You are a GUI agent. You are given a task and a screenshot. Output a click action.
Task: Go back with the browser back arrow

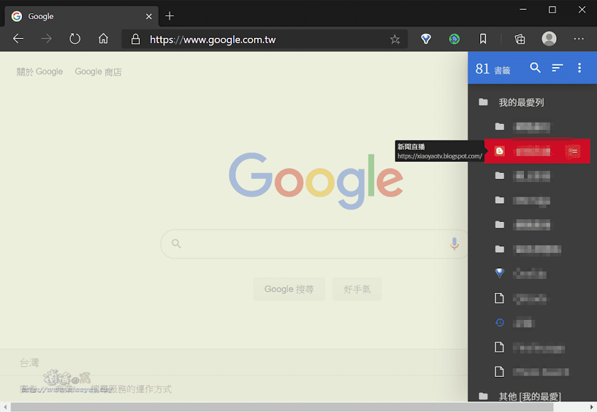pyautogui.click(x=19, y=39)
